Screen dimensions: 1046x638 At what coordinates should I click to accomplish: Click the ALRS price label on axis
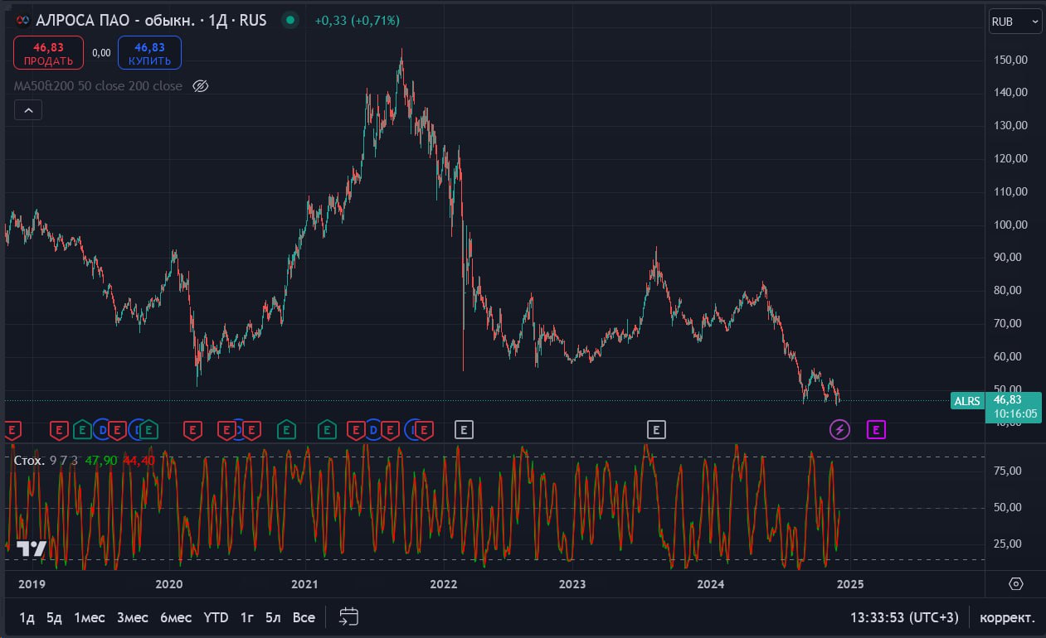[x=966, y=401]
